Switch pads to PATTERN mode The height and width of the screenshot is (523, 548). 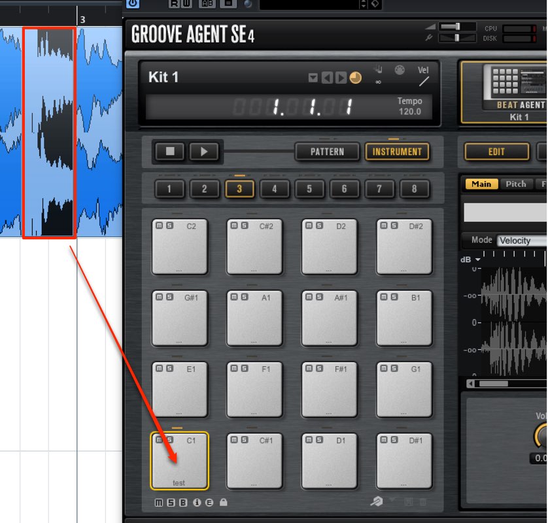pyautogui.click(x=327, y=152)
